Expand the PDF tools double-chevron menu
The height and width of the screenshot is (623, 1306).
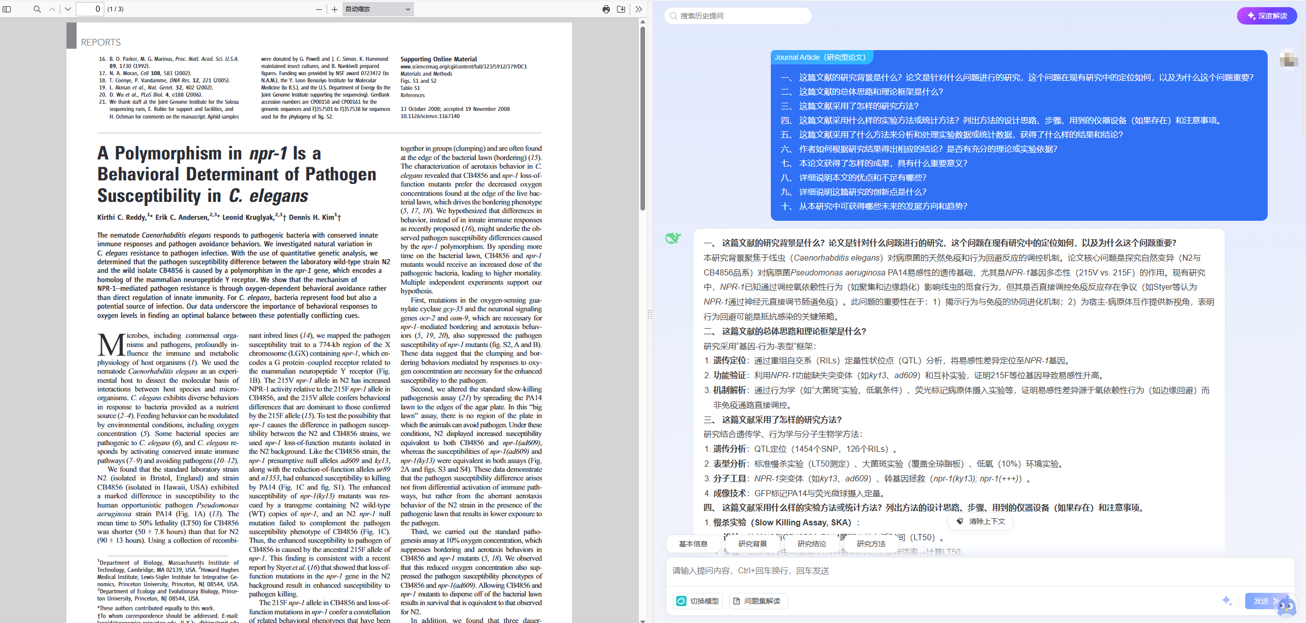638,9
